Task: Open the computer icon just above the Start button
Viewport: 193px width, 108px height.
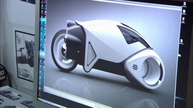Action: 40,94
